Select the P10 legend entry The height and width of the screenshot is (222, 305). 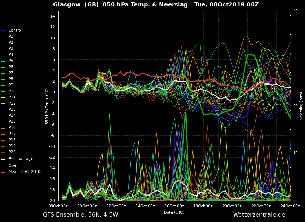pyautogui.click(x=12, y=91)
